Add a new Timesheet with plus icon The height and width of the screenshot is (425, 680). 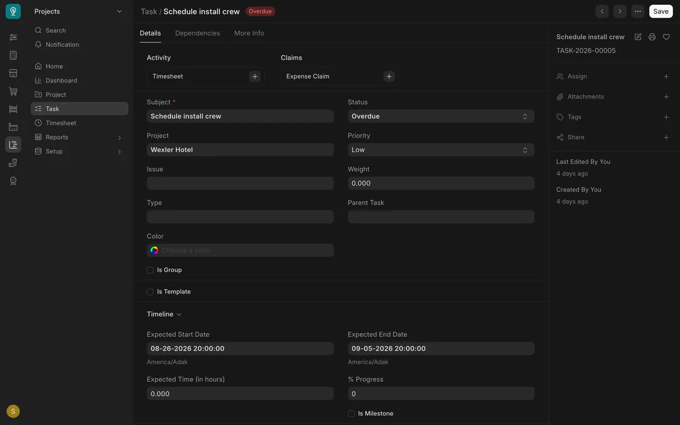pos(255,76)
